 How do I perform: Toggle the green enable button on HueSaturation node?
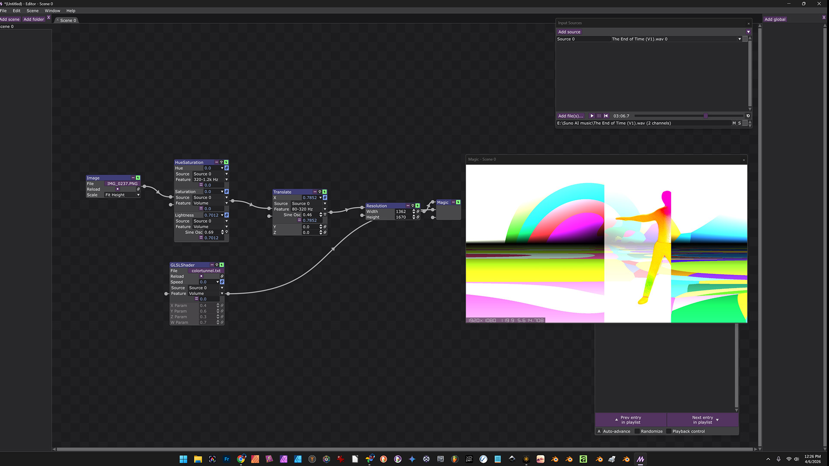pyautogui.click(x=226, y=162)
